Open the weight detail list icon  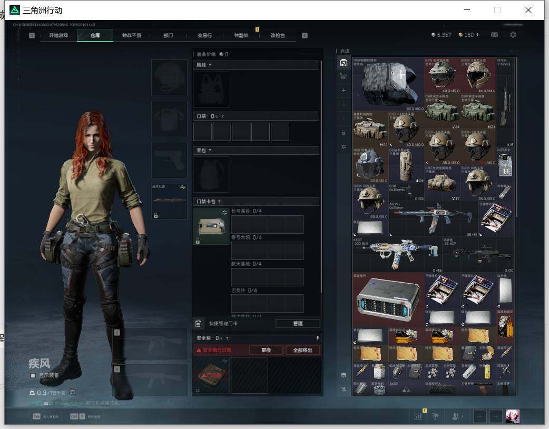coord(72,392)
